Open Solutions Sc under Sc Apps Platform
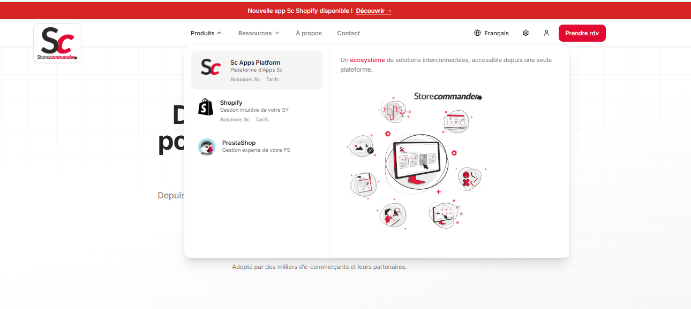This screenshot has height=309, width=691. click(x=245, y=80)
